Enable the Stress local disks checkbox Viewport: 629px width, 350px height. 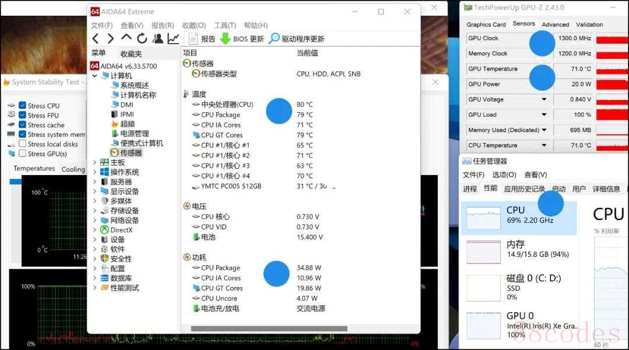click(x=23, y=144)
